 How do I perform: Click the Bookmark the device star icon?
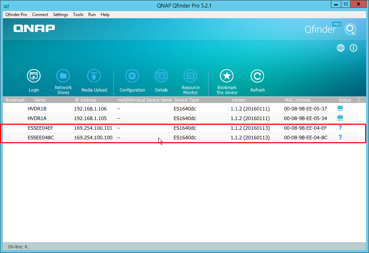(227, 76)
